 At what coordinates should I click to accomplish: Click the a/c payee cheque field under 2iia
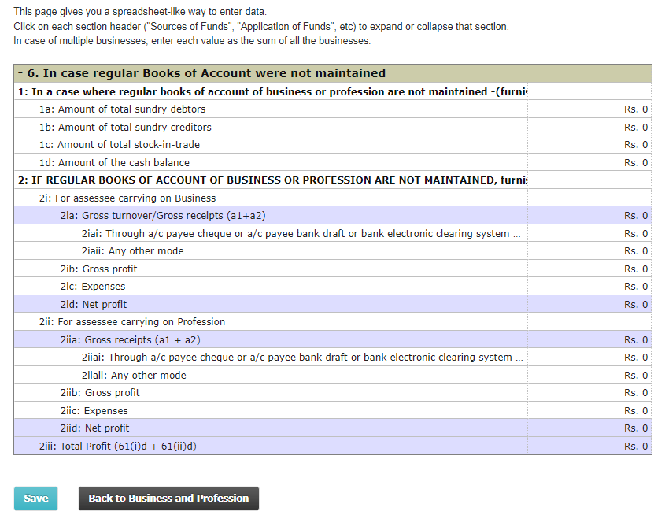pos(589,357)
